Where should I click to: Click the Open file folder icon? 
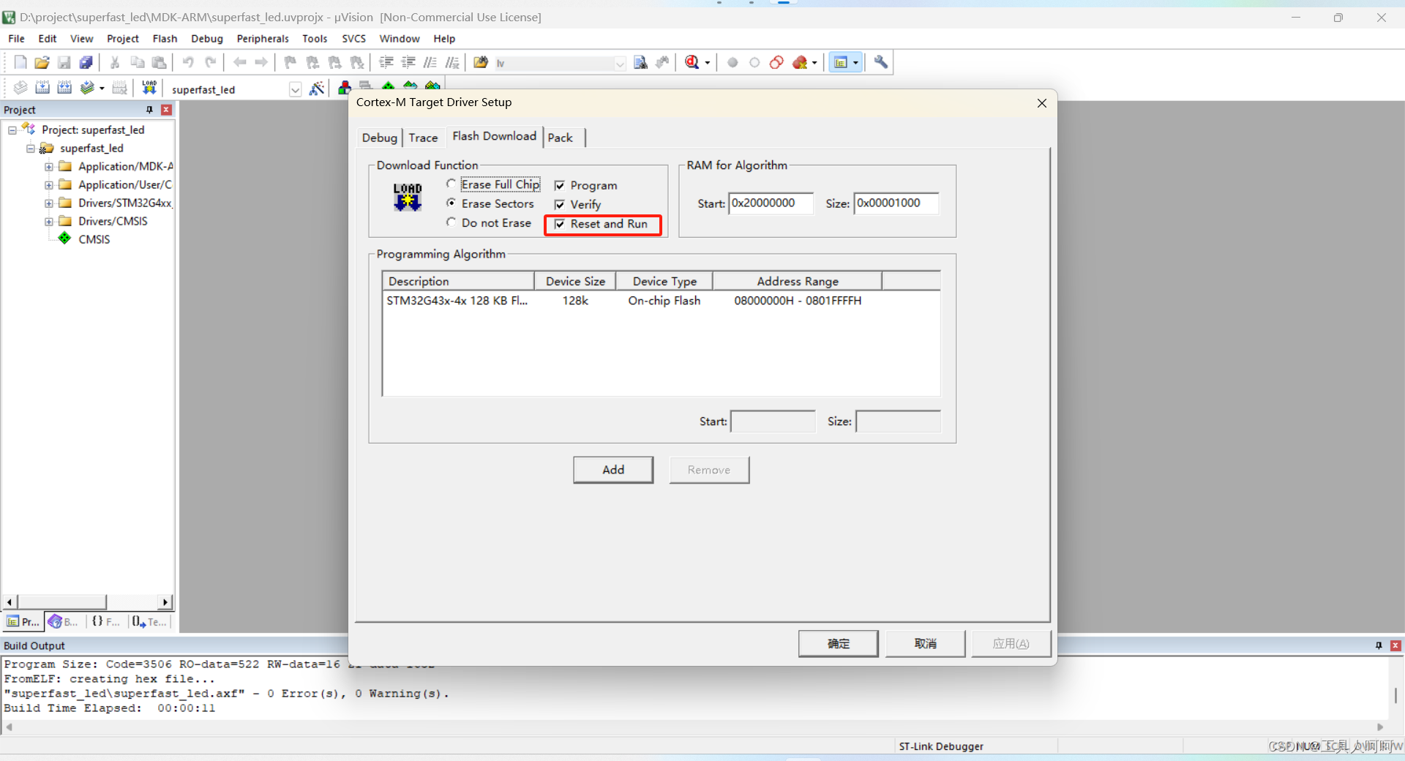pos(42,63)
